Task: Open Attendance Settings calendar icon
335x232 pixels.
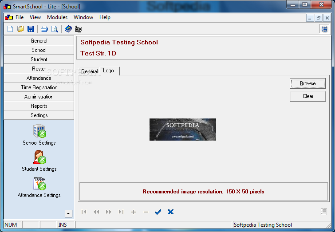Action: pos(39,184)
